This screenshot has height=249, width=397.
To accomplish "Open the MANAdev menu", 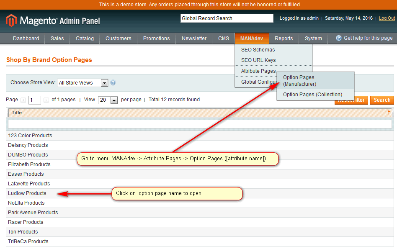I will click(252, 39).
